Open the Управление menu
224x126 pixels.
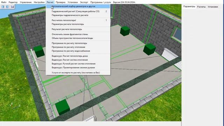click(x=26, y=2)
